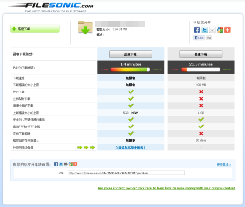Open more share options orange plus icon

pyautogui.click(x=227, y=30)
